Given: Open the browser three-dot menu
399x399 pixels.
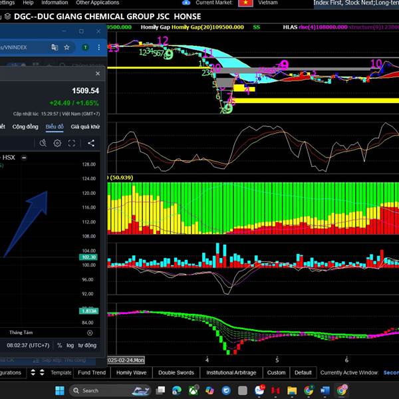Looking at the screenshot, I should point(98,47).
